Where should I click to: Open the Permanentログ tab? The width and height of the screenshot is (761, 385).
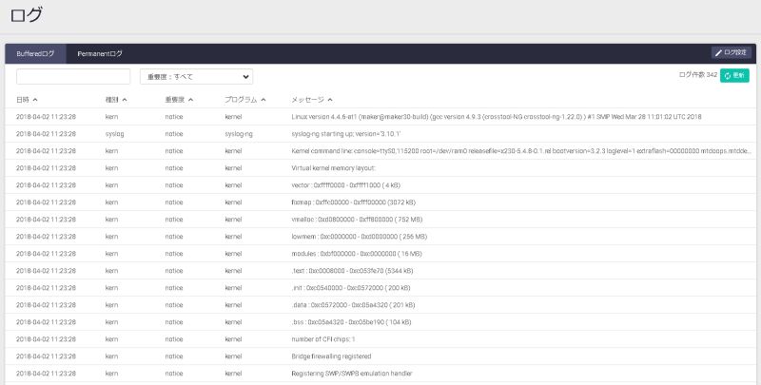click(100, 54)
